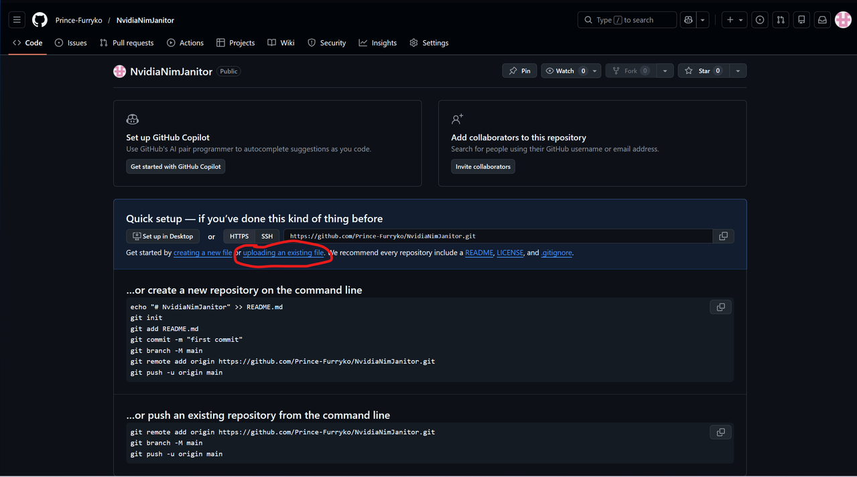
Task: Open the repository Settings tab
Action: [430, 43]
